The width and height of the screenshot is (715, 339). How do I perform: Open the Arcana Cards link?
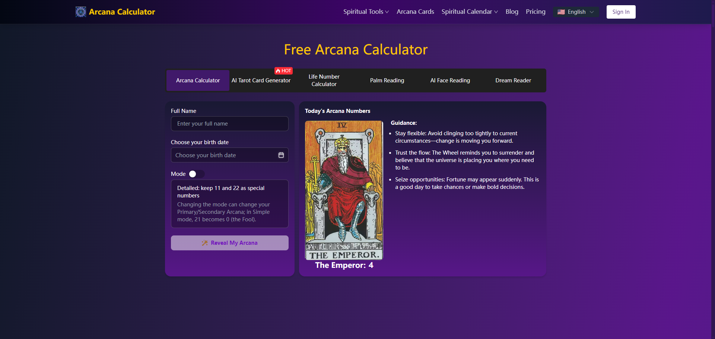coord(415,12)
